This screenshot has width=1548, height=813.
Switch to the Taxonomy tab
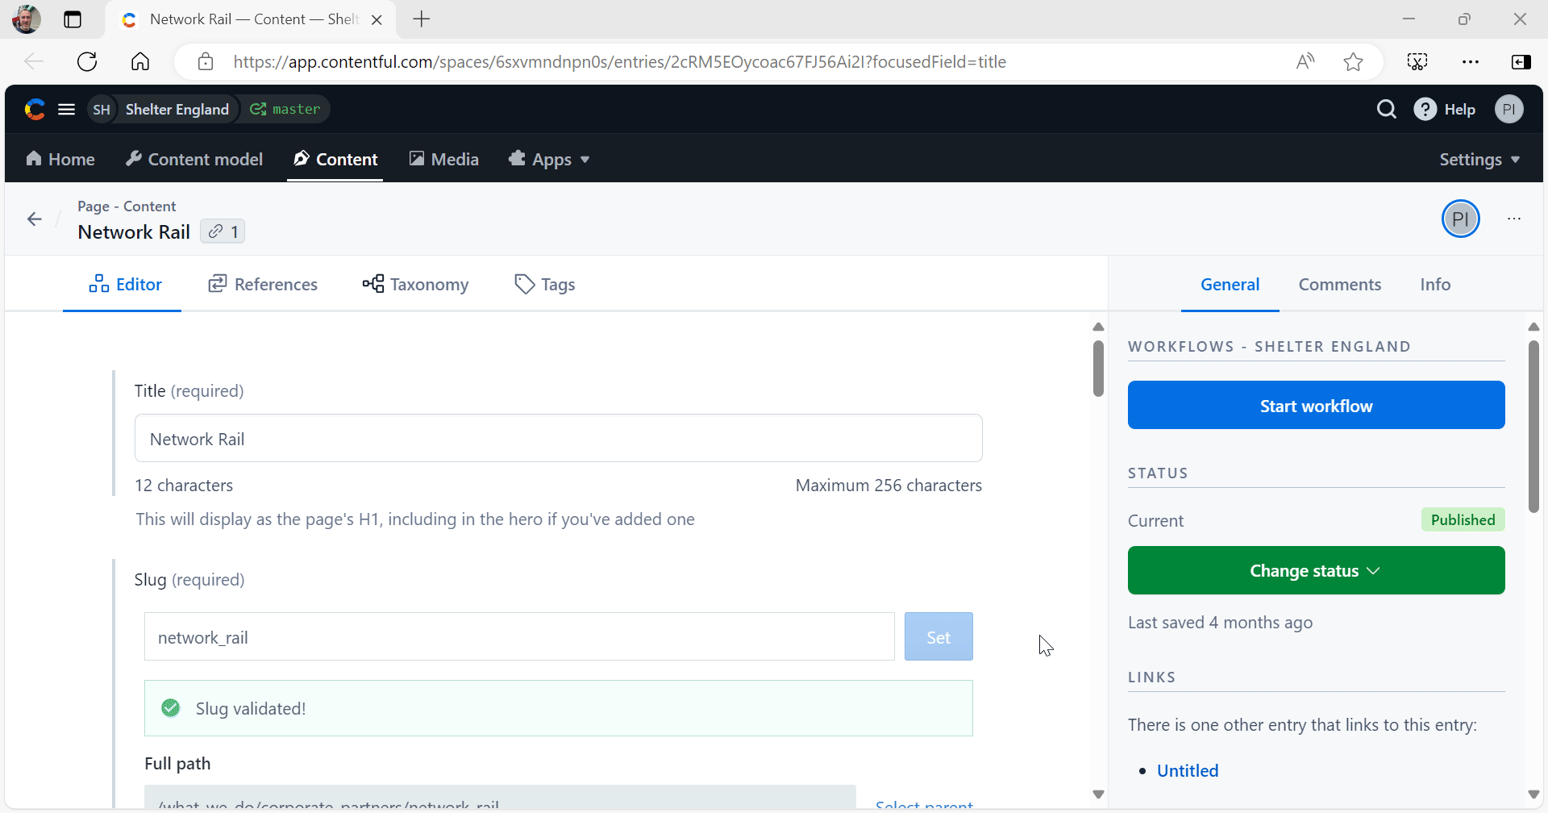tap(415, 284)
